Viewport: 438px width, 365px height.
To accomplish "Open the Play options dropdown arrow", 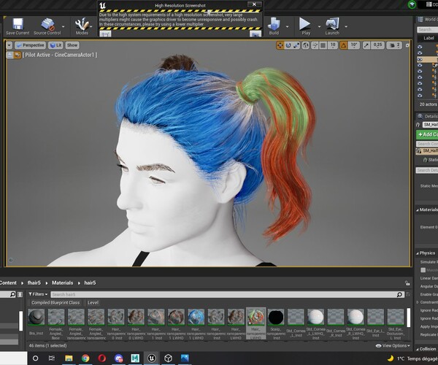I will click(319, 27).
